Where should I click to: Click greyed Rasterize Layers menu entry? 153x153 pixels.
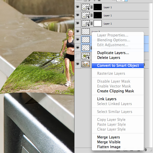pyautogui.click(x=111, y=73)
